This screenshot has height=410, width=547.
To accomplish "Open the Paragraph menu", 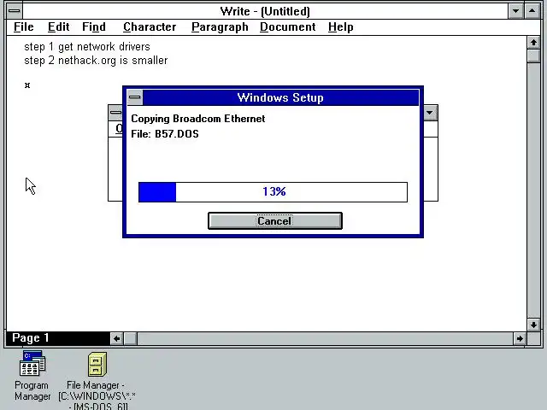I will point(220,26).
